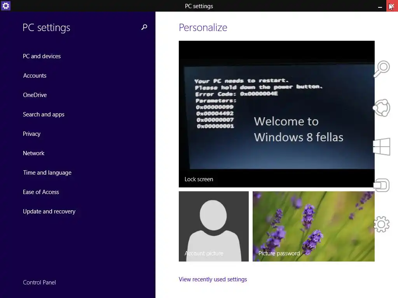Select Network in the sidebar
The image size is (398, 298).
33,153
